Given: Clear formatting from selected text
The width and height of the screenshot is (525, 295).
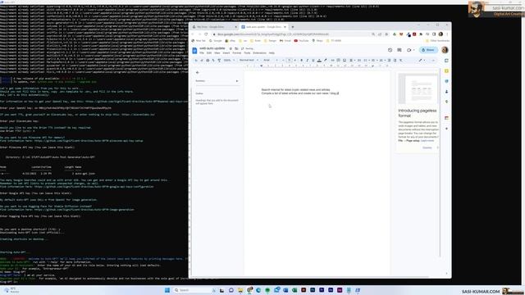Looking at the screenshot, I should point(401,60).
